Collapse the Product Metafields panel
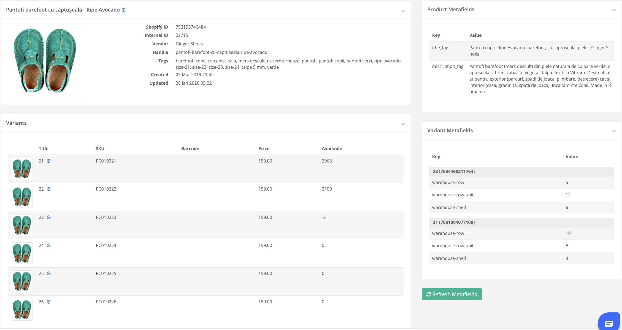This screenshot has height=330, width=622. tap(613, 10)
